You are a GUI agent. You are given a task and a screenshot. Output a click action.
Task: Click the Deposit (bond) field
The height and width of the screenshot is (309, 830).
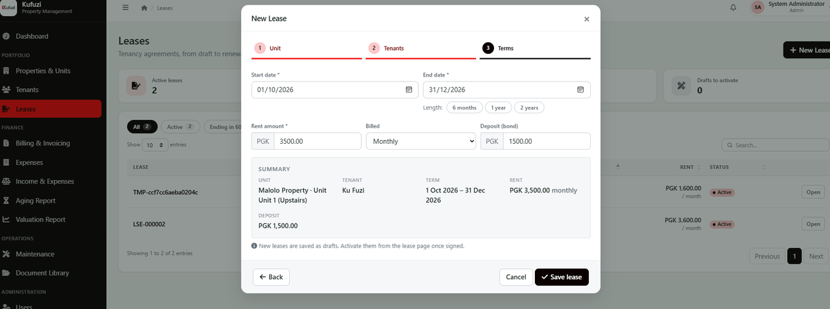[547, 141]
